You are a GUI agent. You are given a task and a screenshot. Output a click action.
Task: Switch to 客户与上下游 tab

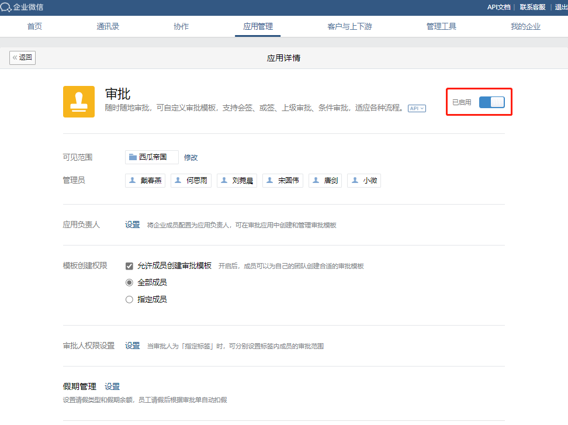pos(349,26)
